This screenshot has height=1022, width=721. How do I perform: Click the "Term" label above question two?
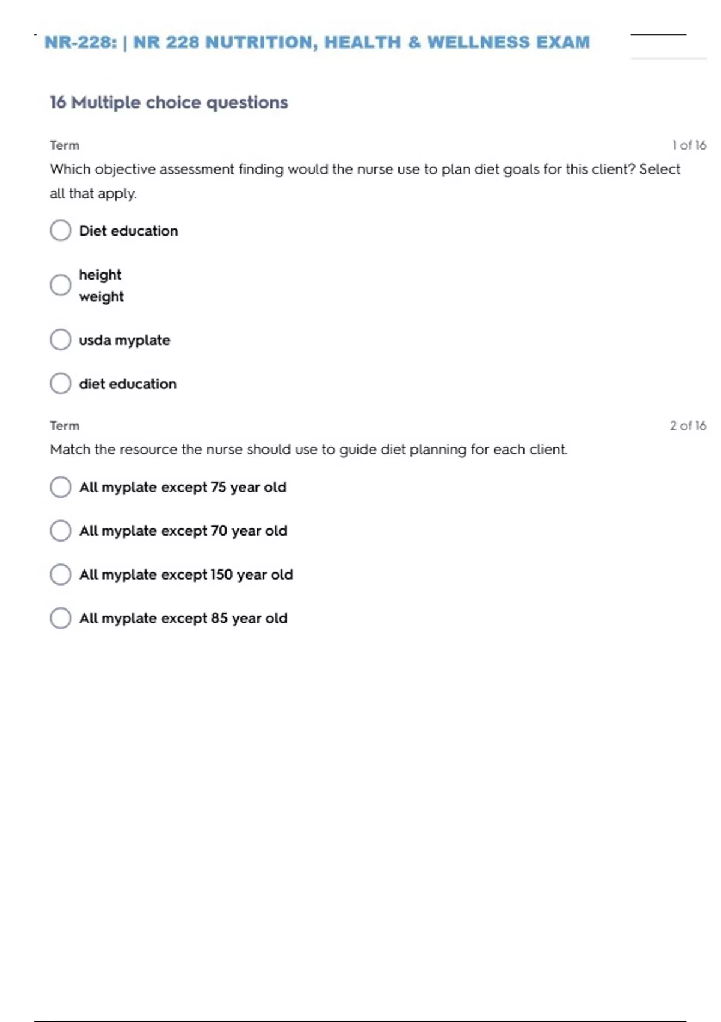64,426
